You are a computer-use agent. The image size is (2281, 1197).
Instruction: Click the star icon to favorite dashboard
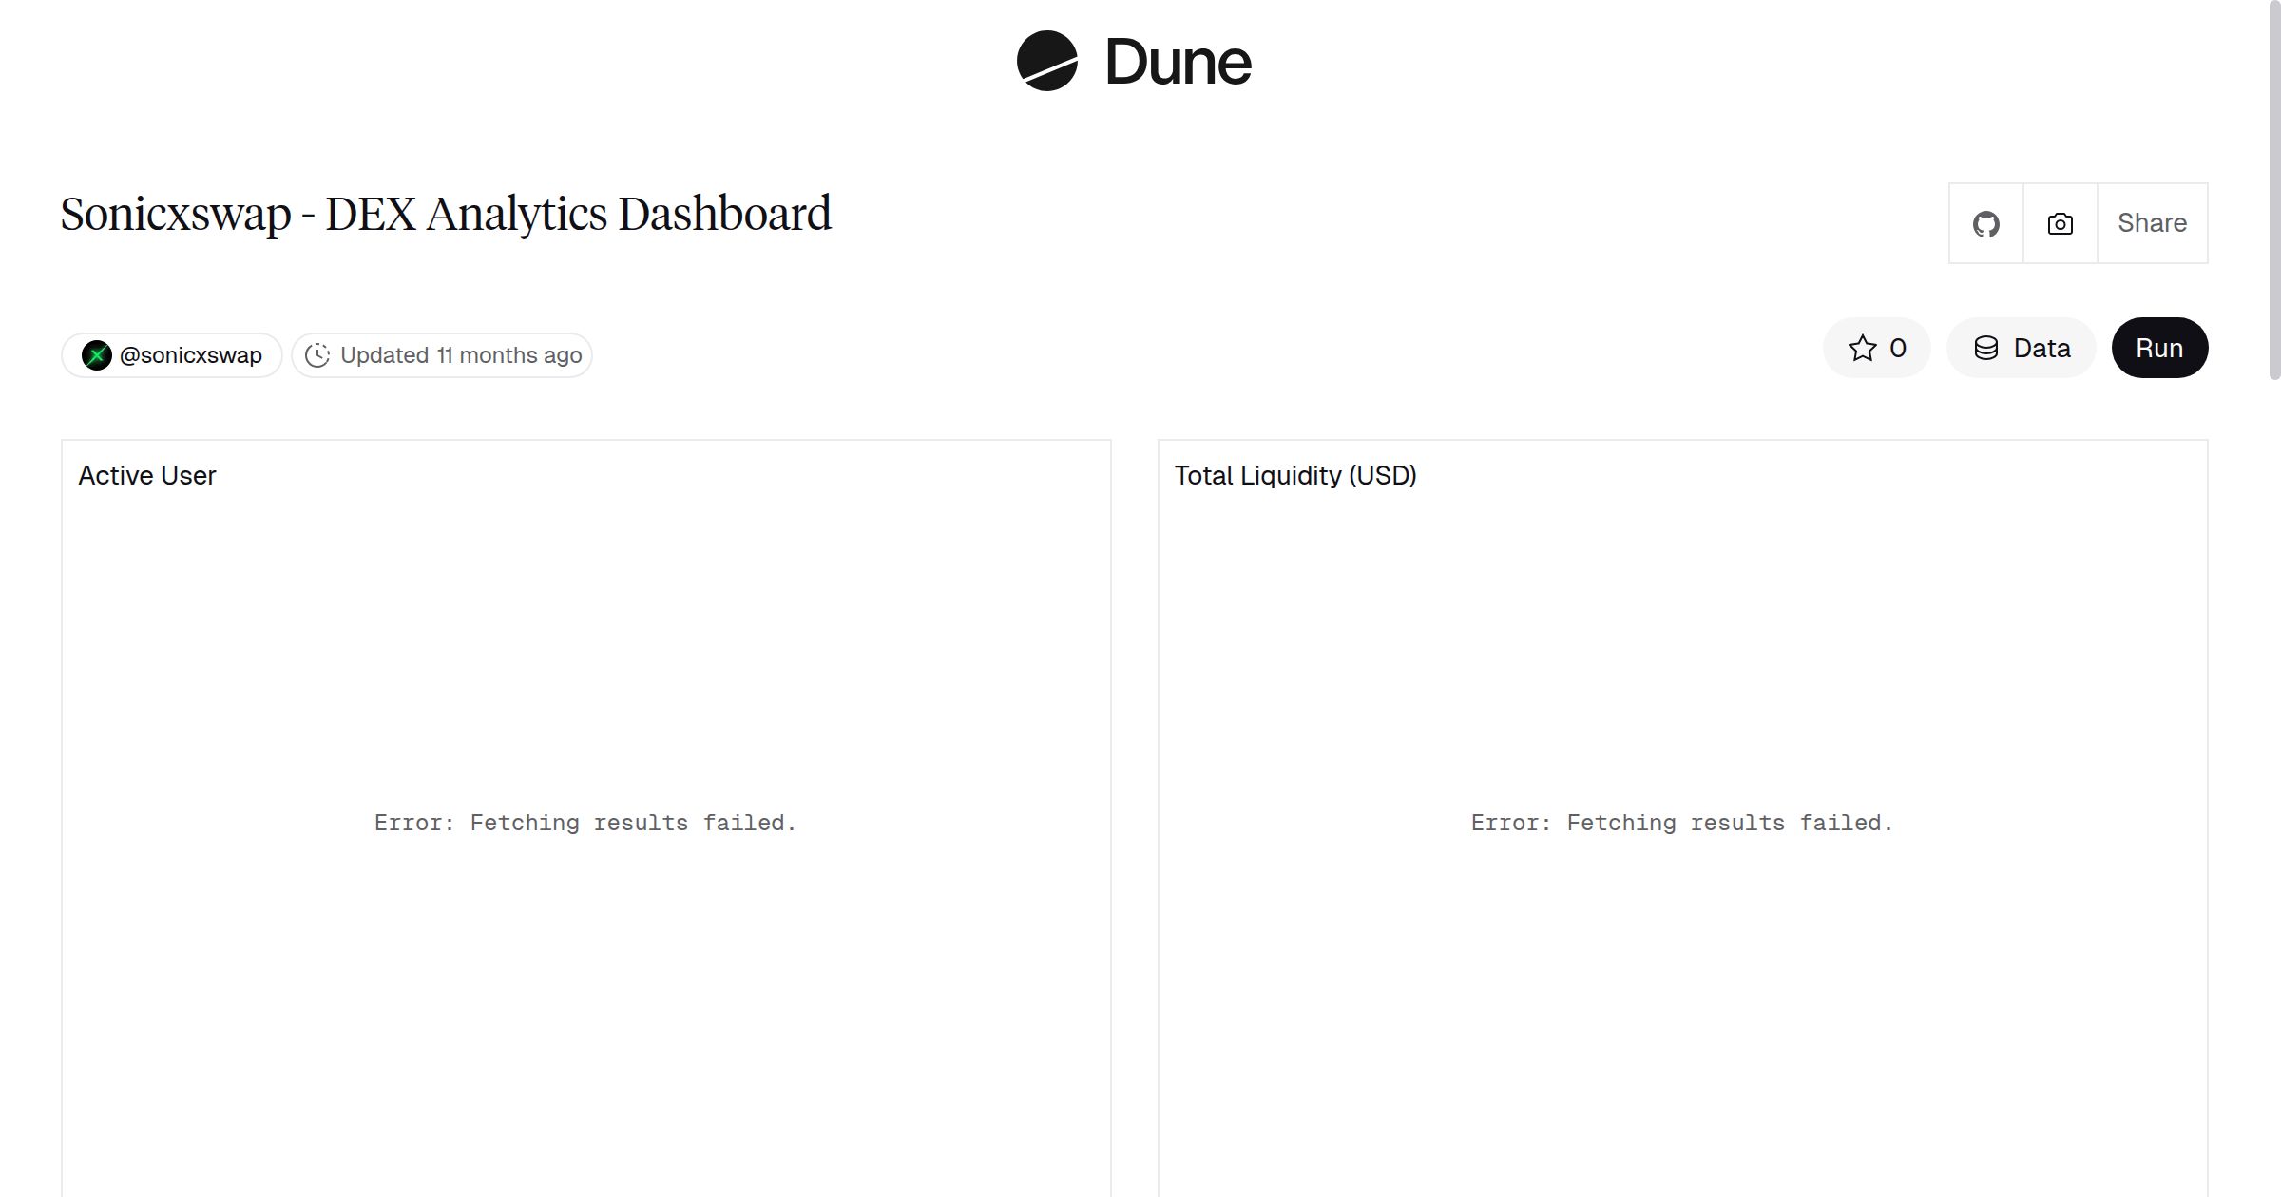[x=1863, y=348]
